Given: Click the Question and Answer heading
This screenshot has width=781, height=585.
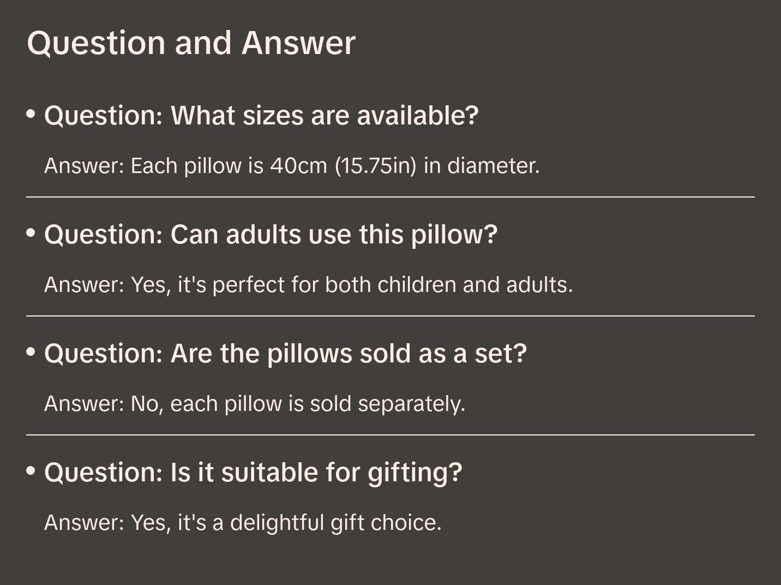Looking at the screenshot, I should tap(191, 43).
